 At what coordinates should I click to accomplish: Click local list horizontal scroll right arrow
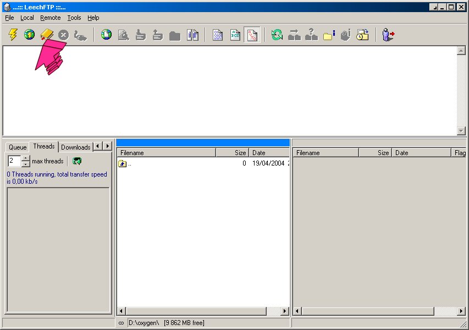[285, 311]
